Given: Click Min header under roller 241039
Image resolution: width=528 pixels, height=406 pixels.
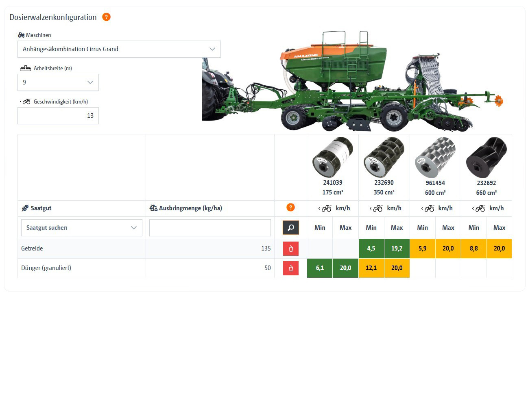Looking at the screenshot, I should click(320, 228).
